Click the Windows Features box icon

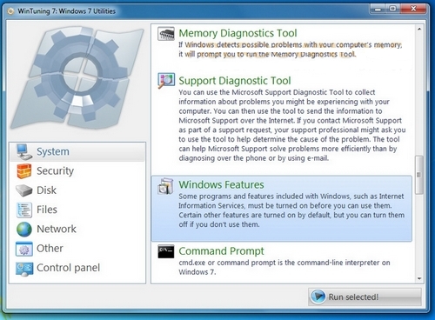click(165, 186)
